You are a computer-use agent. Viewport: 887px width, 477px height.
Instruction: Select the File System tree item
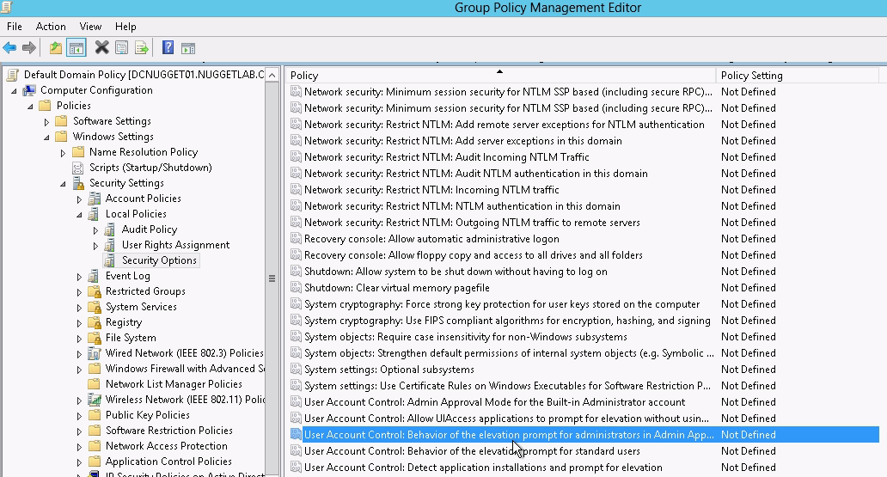click(131, 338)
